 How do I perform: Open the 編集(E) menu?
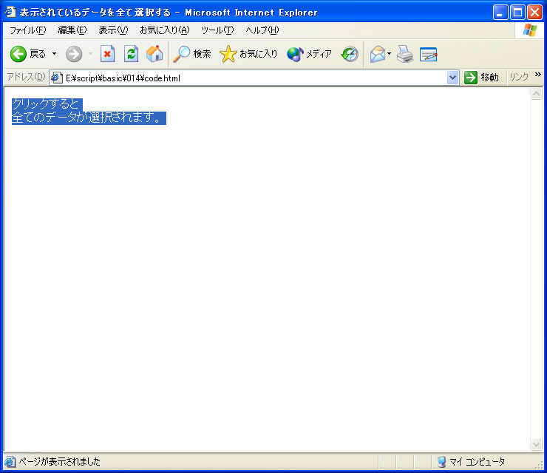(x=72, y=30)
